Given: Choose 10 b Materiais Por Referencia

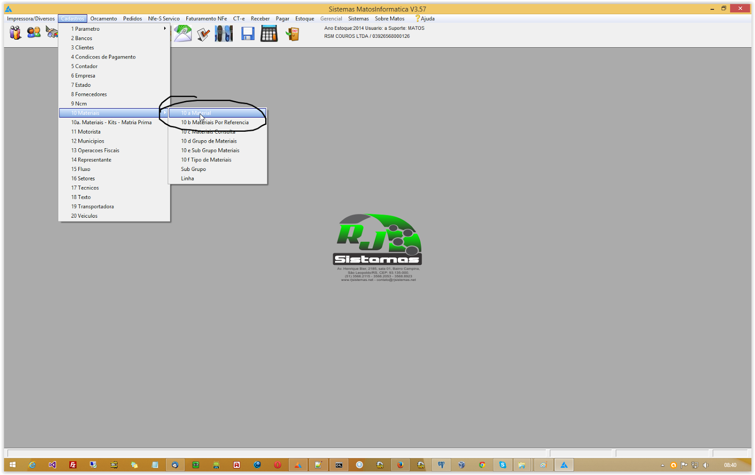Looking at the screenshot, I should [x=218, y=122].
